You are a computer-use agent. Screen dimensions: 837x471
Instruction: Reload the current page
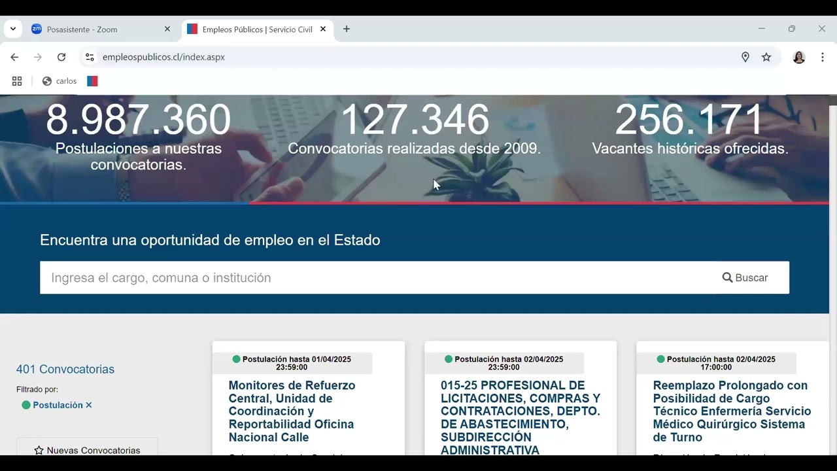tap(61, 57)
